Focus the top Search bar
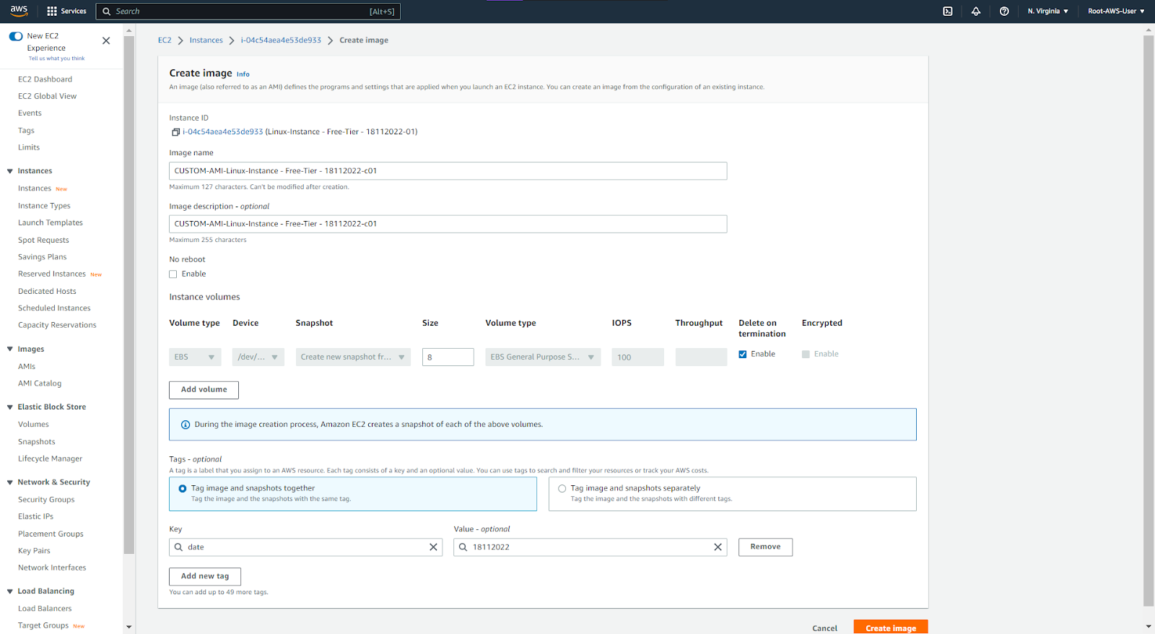The width and height of the screenshot is (1155, 634). [248, 12]
